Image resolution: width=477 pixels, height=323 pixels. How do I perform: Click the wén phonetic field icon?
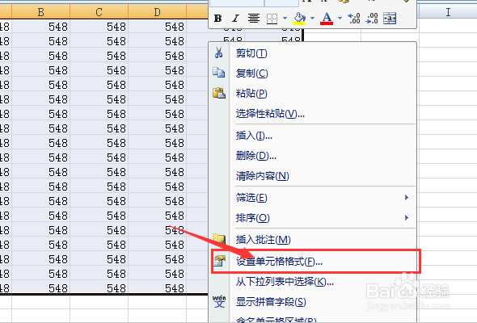pyautogui.click(x=219, y=301)
